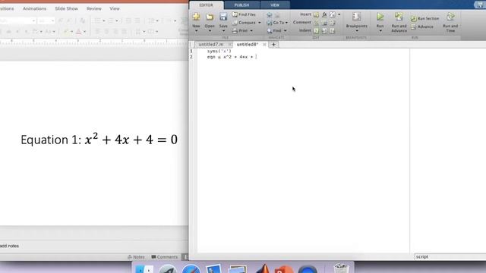Image resolution: width=486 pixels, height=273 pixels.
Task: Click the navigate back arrow icon
Action: click(270, 15)
